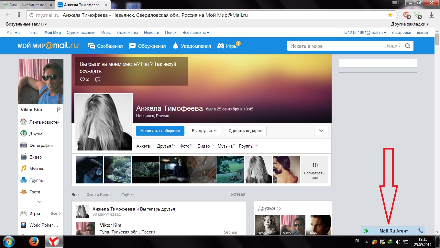Open the wristwatch photo thumbnail
The image size is (440, 248).
coord(89,170)
